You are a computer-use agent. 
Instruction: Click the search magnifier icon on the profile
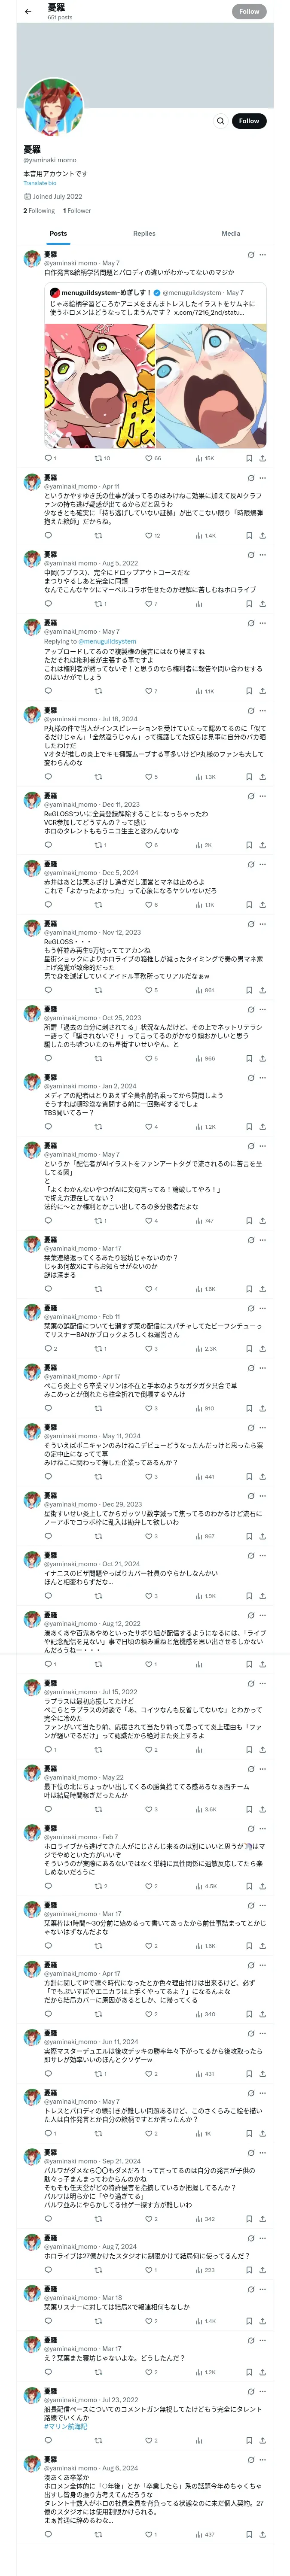coord(220,121)
